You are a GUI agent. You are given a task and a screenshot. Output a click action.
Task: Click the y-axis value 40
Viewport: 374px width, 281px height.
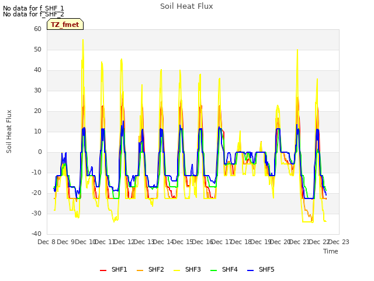pyautogui.click(x=37, y=70)
